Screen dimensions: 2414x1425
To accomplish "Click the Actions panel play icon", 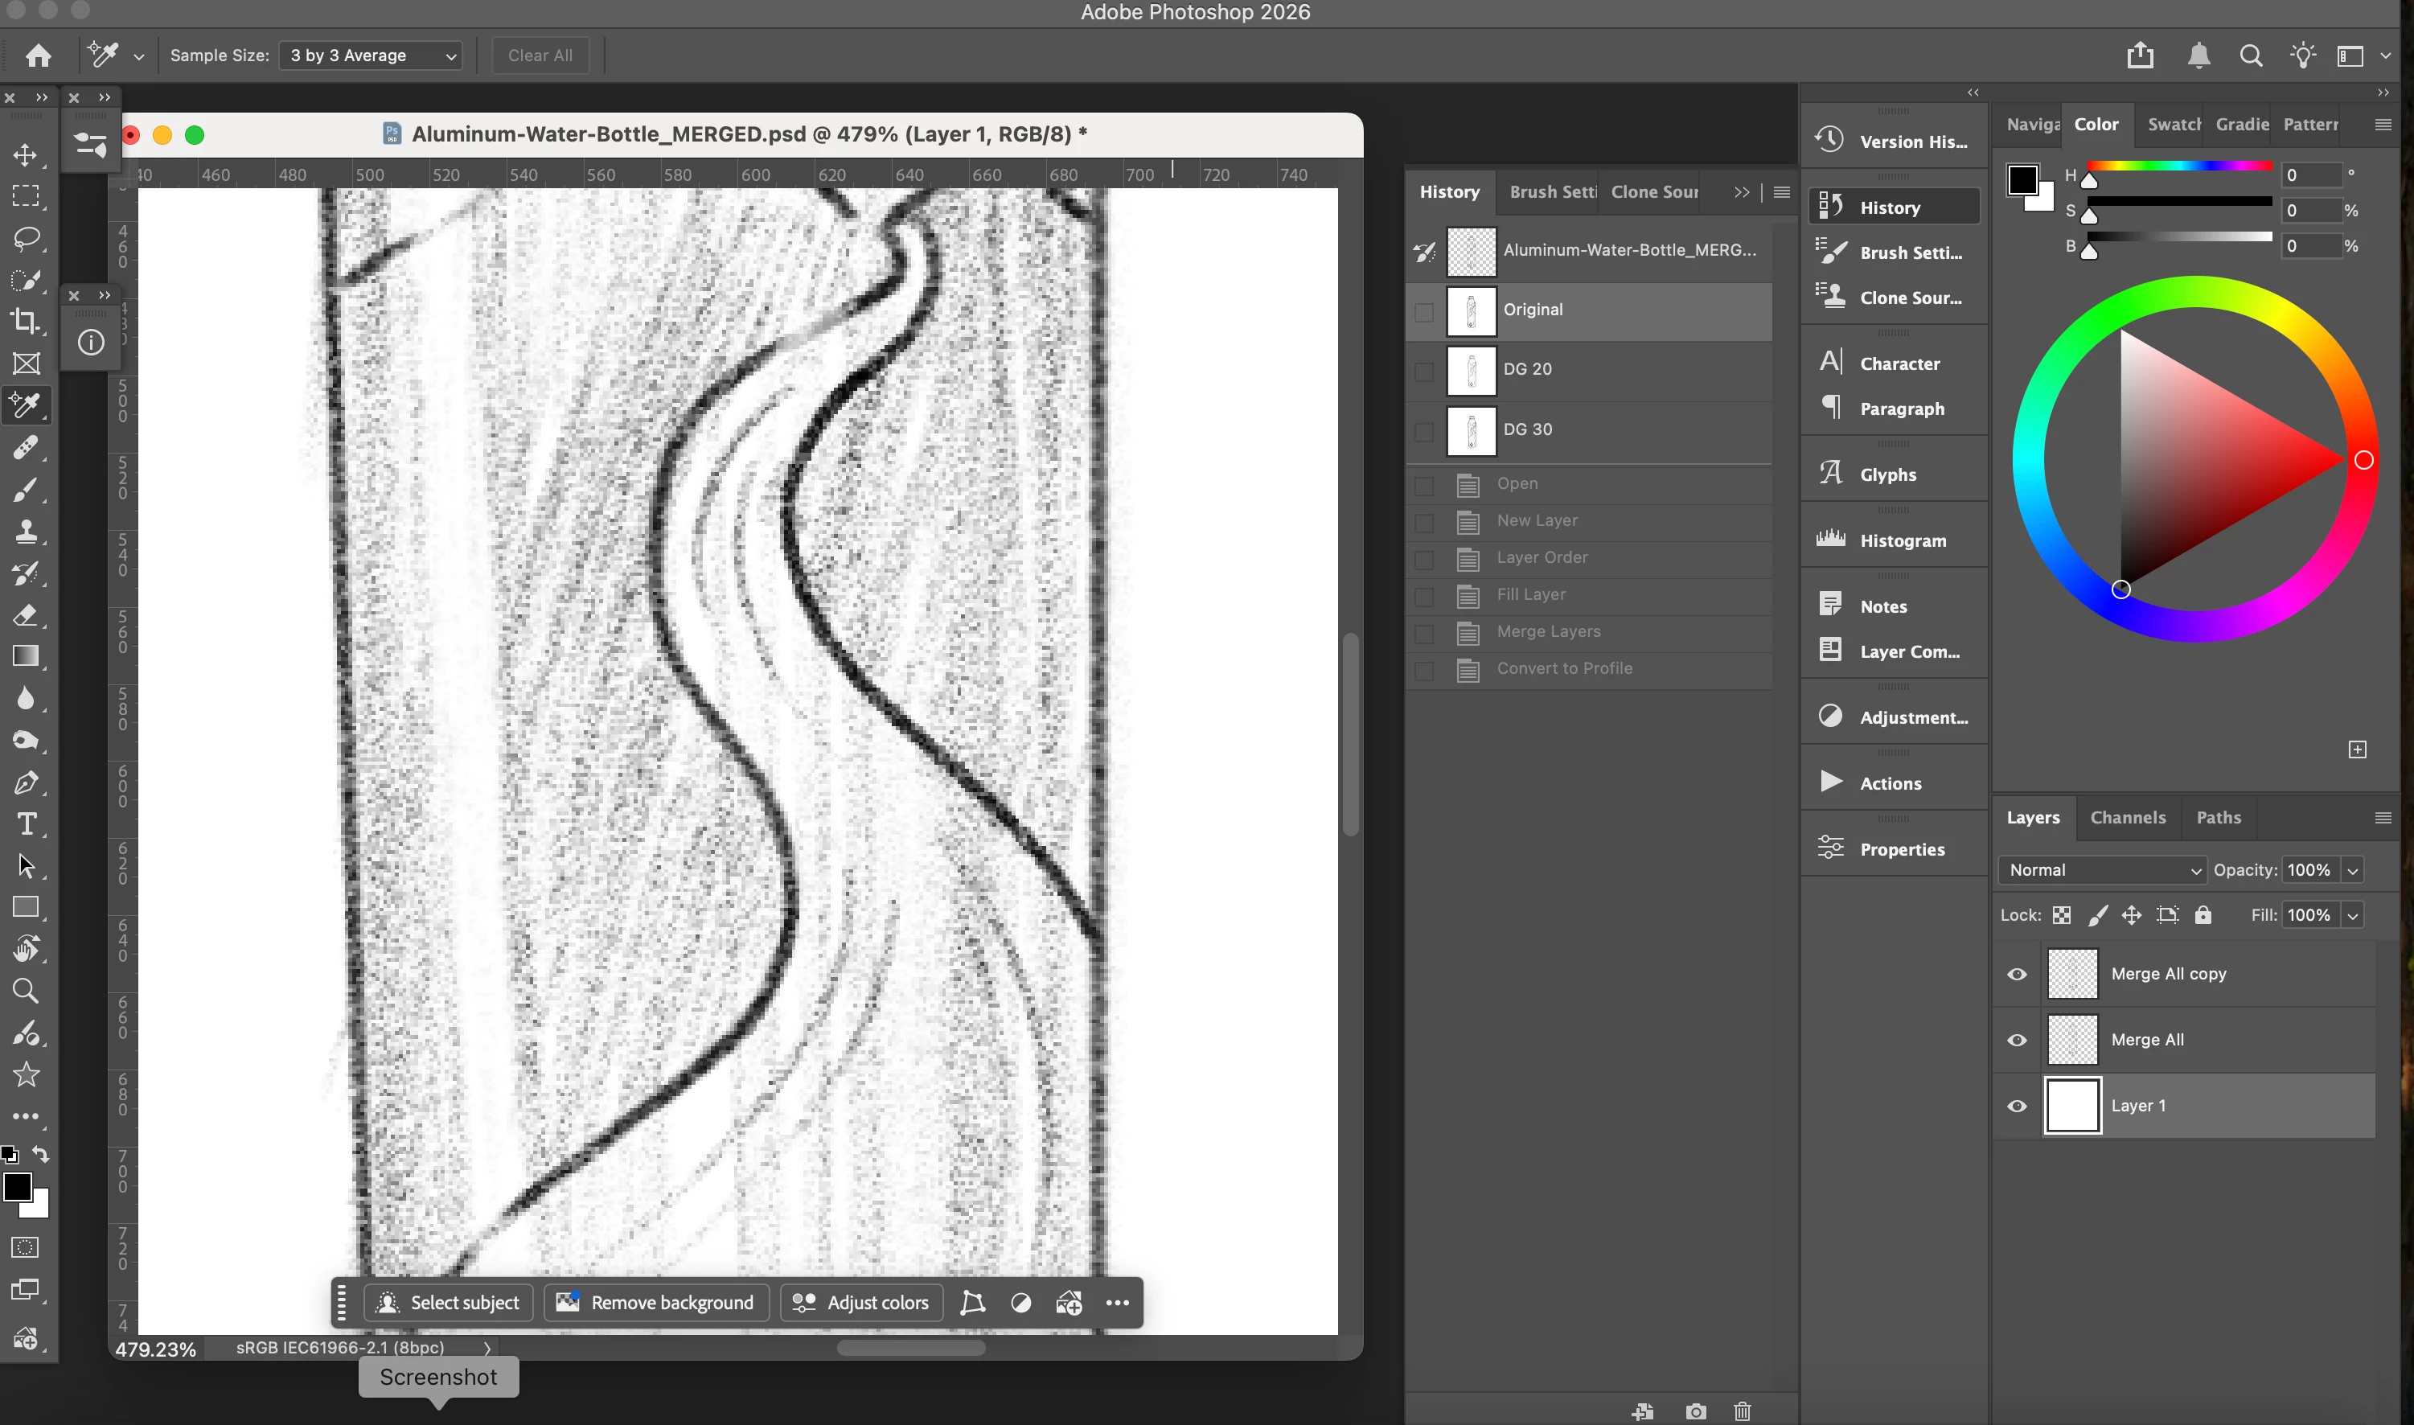I will (1830, 782).
